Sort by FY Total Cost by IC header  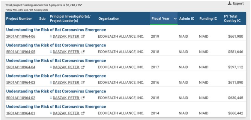point(232,19)
